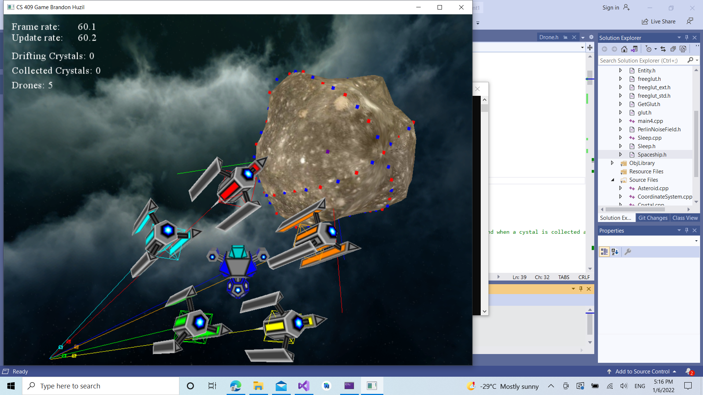Select PerlinNoiseField.h in Solution Explorer
Image resolution: width=703 pixels, height=395 pixels.
pos(659,129)
